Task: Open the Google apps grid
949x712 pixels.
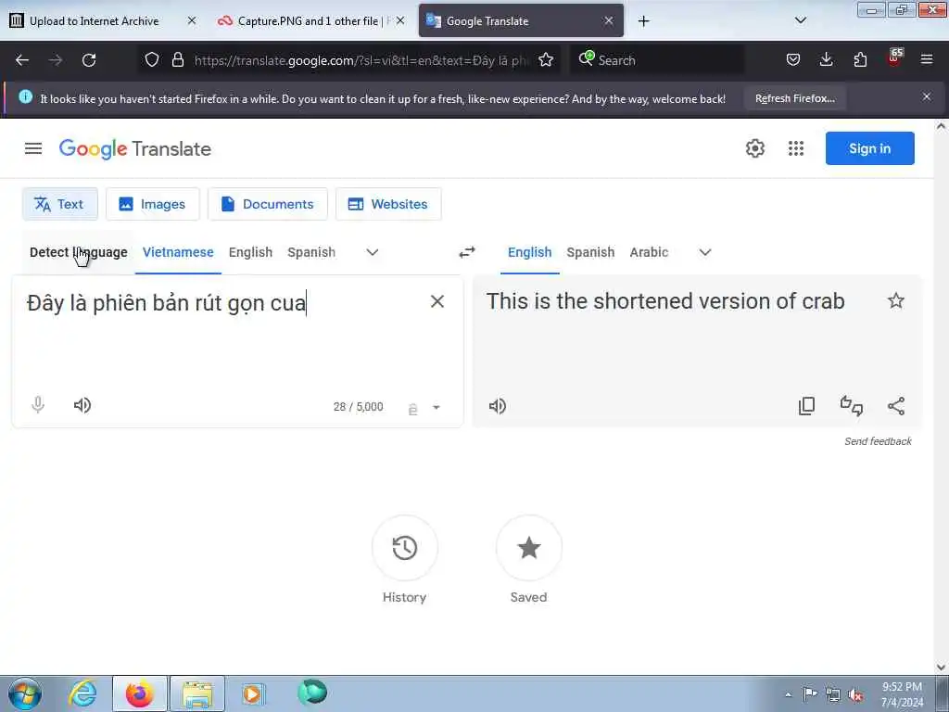Action: 796,148
